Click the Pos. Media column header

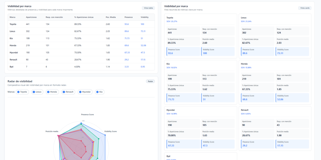click(110, 17)
